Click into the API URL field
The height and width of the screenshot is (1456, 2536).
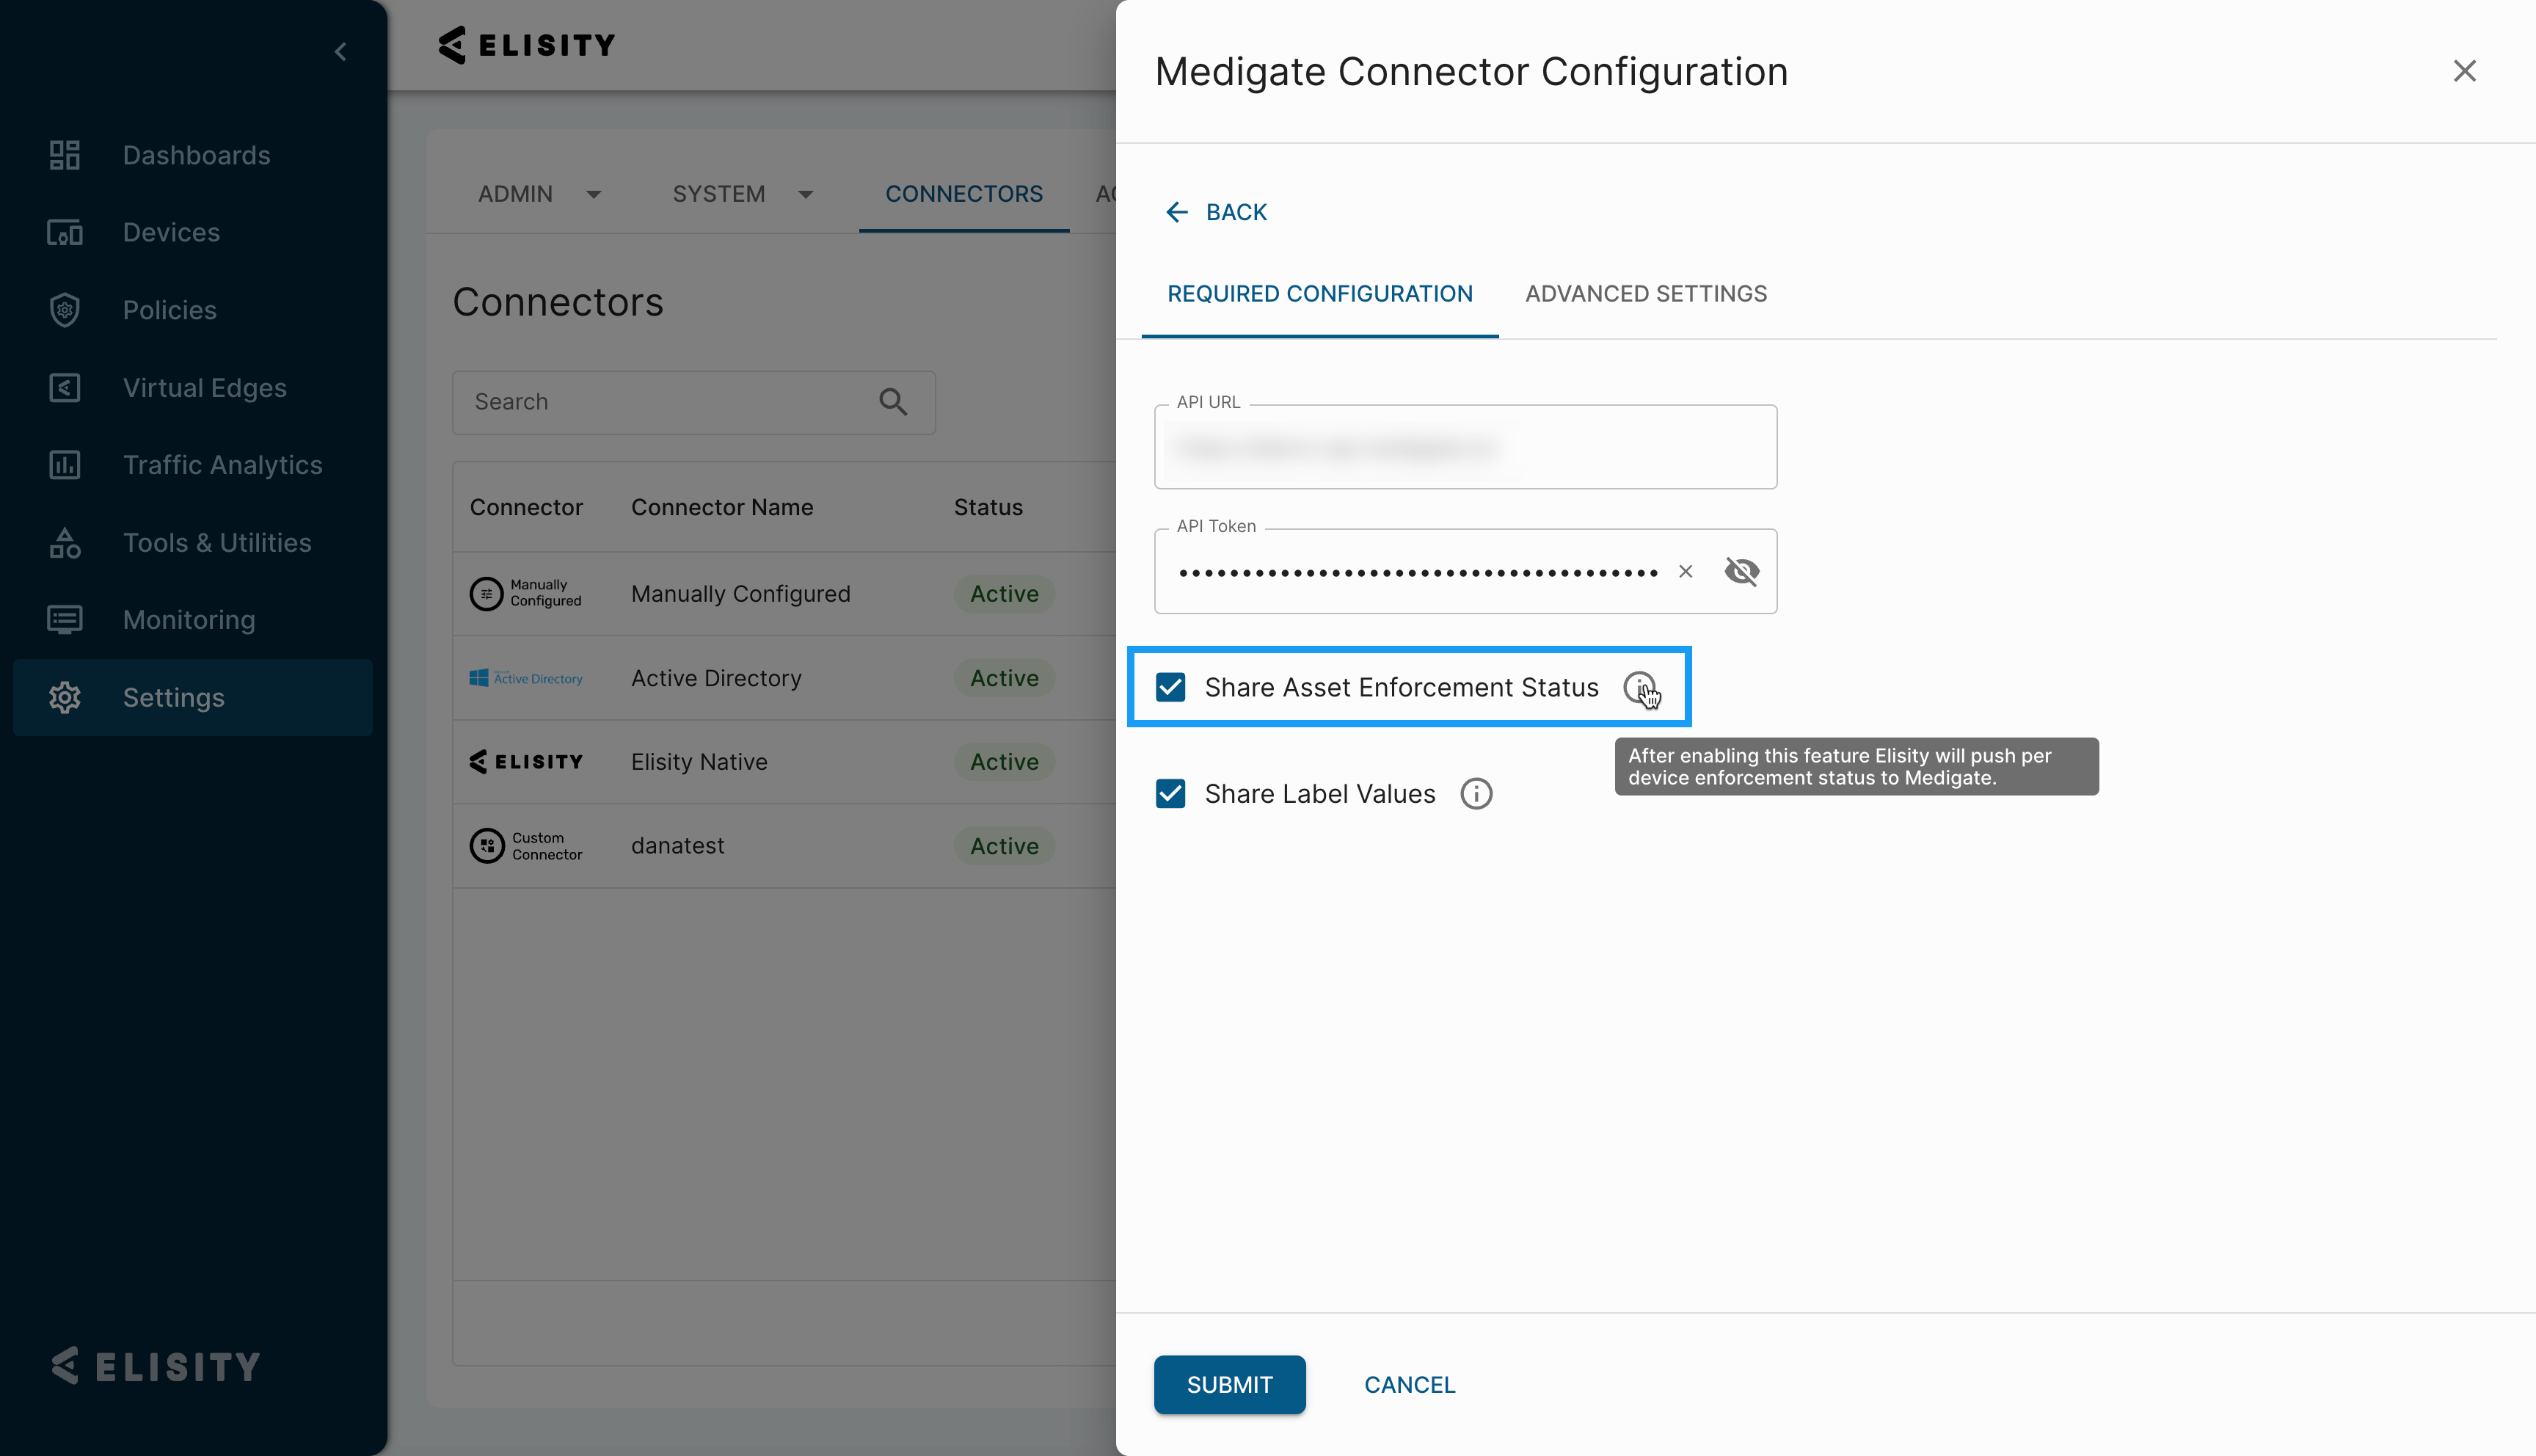(x=1465, y=447)
